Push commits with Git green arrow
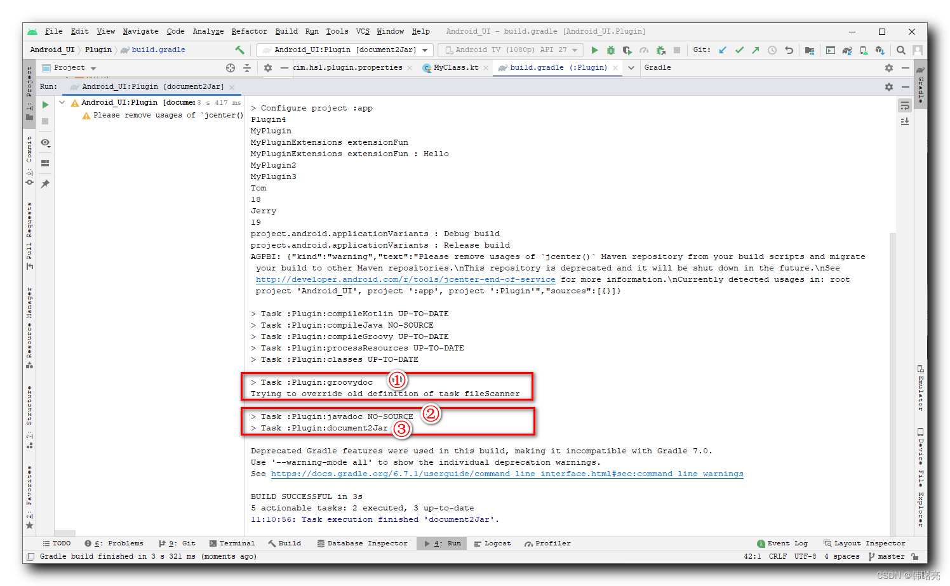 point(756,50)
